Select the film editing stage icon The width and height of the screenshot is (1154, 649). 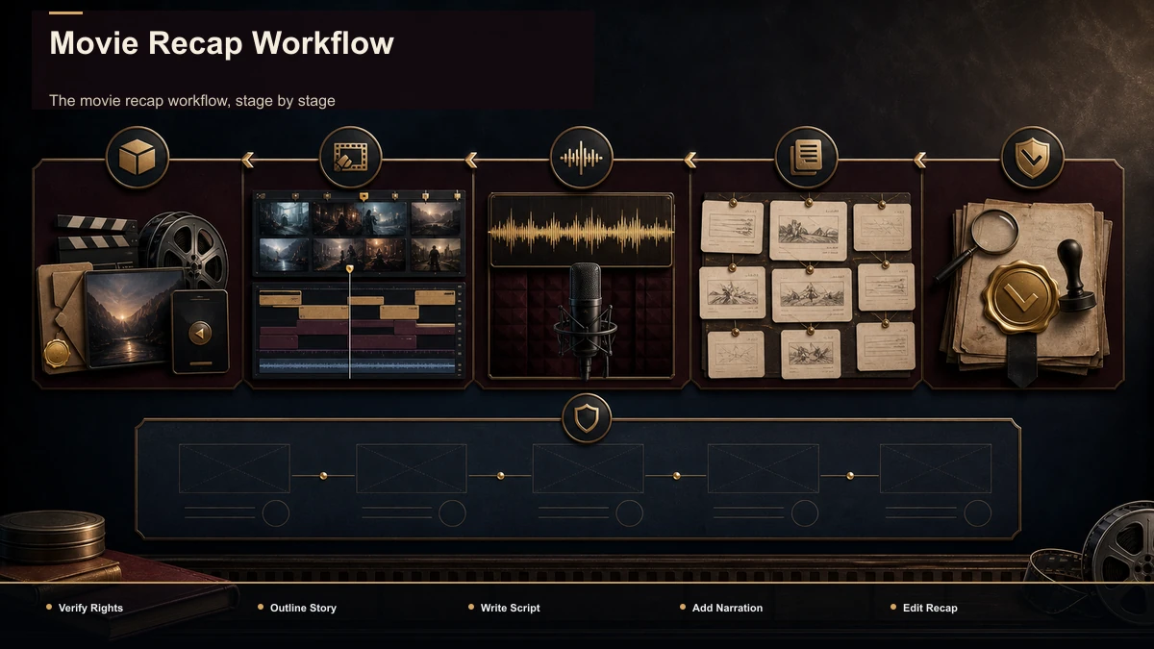(x=350, y=157)
